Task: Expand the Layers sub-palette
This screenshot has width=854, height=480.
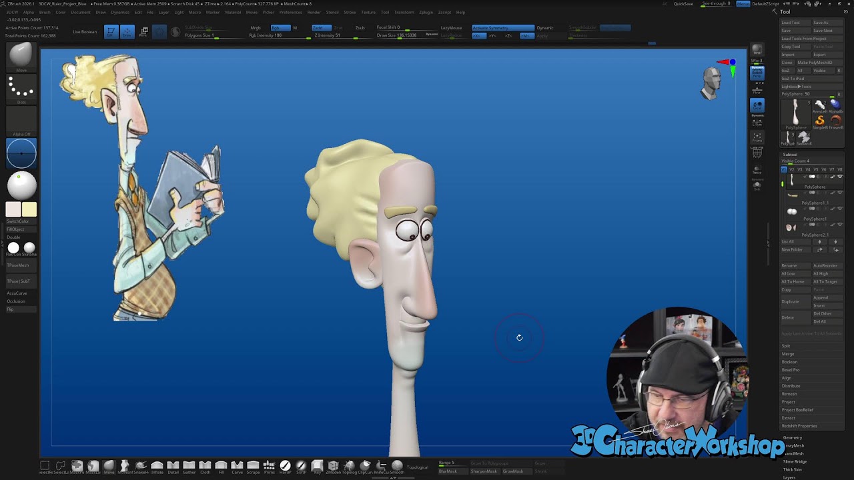Action: [x=789, y=477]
